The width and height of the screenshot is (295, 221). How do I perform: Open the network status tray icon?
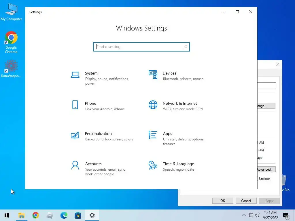[x=251, y=215]
